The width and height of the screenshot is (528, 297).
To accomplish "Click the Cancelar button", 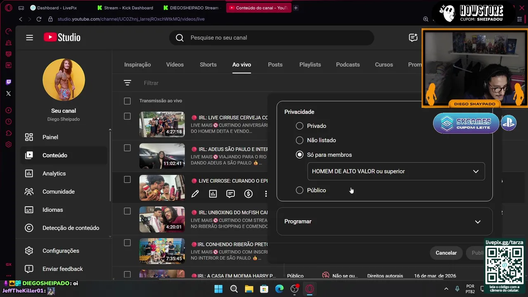I will point(446,253).
